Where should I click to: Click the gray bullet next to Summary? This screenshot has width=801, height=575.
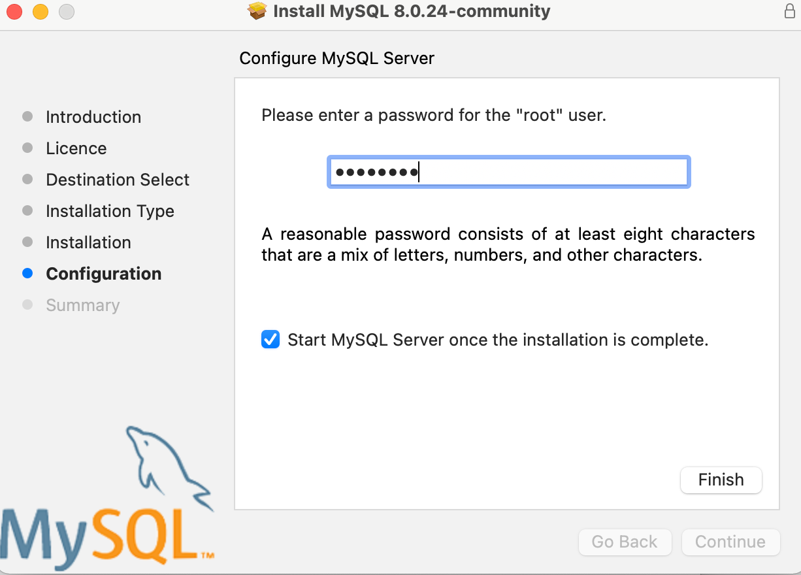click(27, 304)
